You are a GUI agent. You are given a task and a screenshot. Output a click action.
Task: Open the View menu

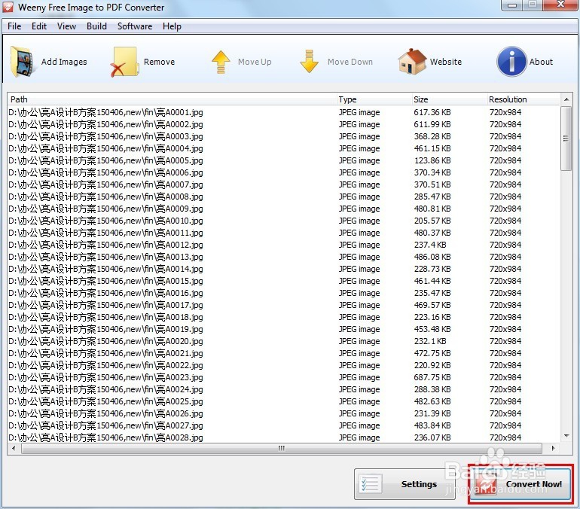[66, 26]
